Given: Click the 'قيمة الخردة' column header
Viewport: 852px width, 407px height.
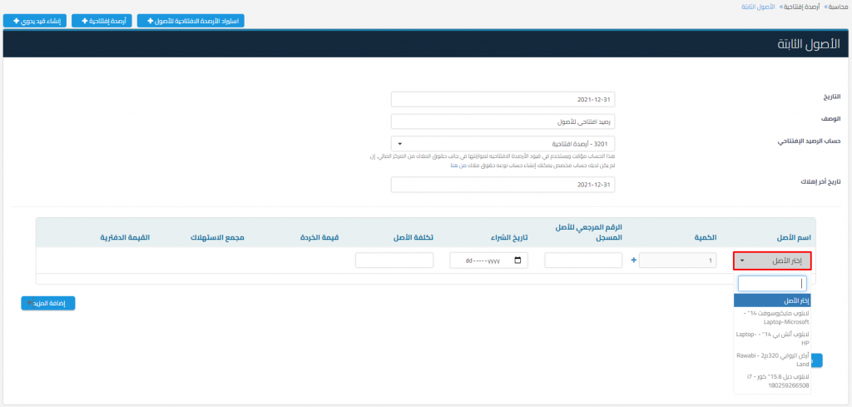Looking at the screenshot, I should [320, 237].
